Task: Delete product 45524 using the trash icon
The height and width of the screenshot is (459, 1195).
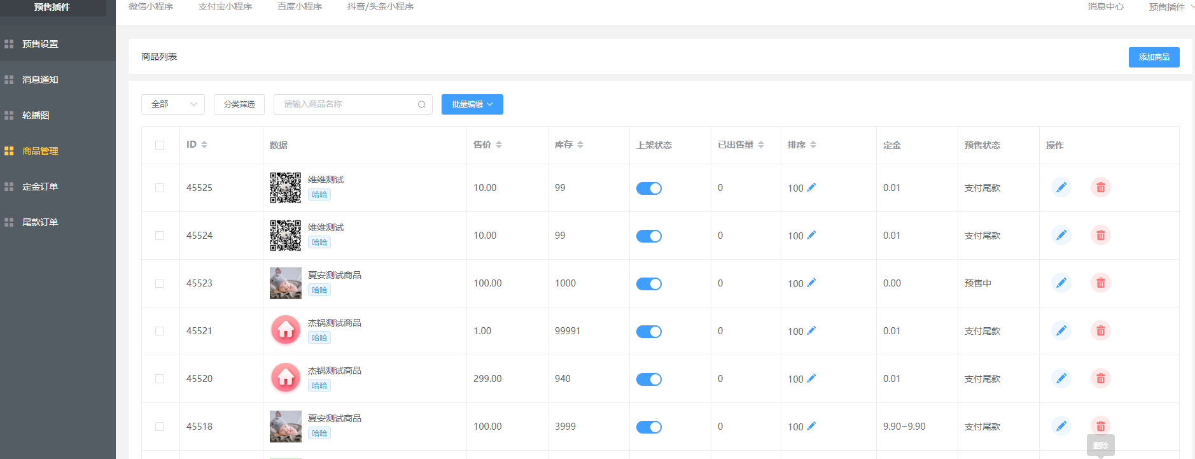Action: pyautogui.click(x=1100, y=235)
